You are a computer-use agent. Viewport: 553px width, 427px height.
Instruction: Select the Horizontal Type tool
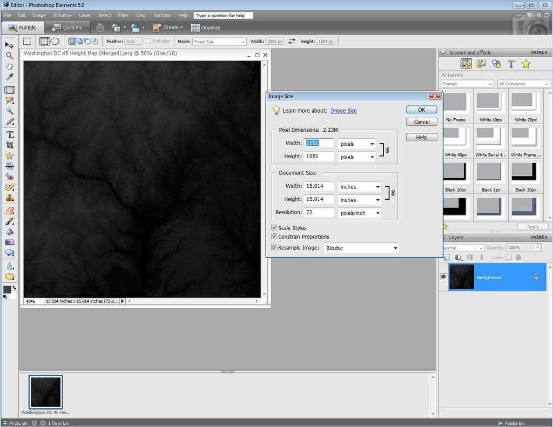point(9,134)
